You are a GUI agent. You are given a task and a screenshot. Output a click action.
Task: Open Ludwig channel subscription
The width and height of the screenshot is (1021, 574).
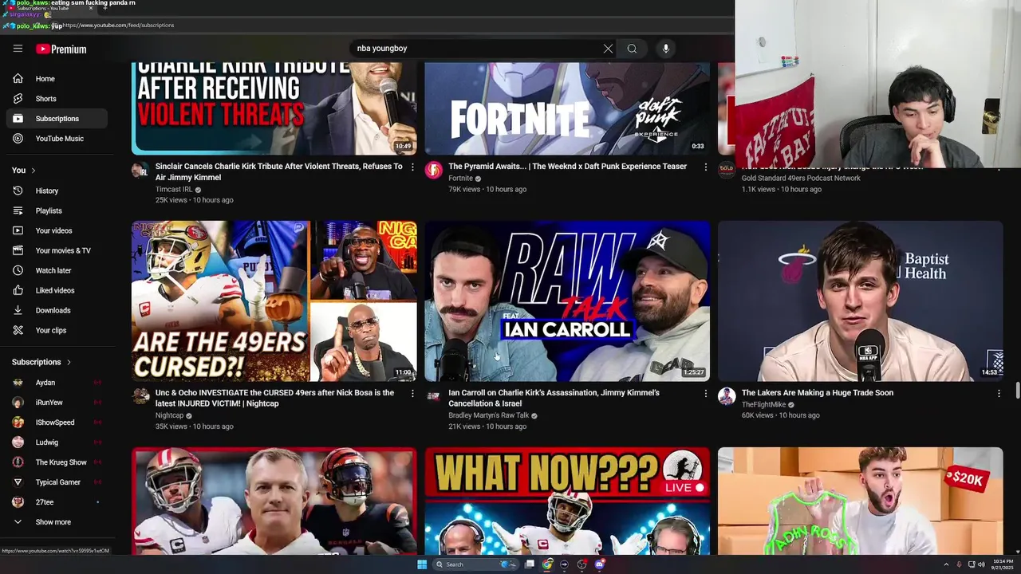tap(57, 442)
